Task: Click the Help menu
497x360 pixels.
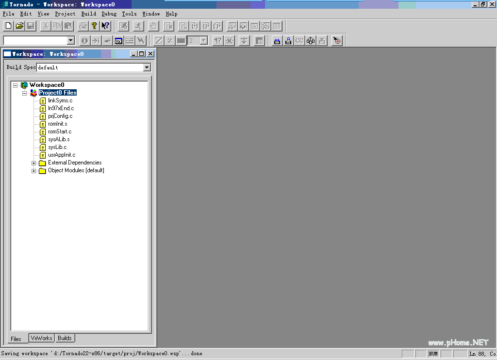Action: 171,14
